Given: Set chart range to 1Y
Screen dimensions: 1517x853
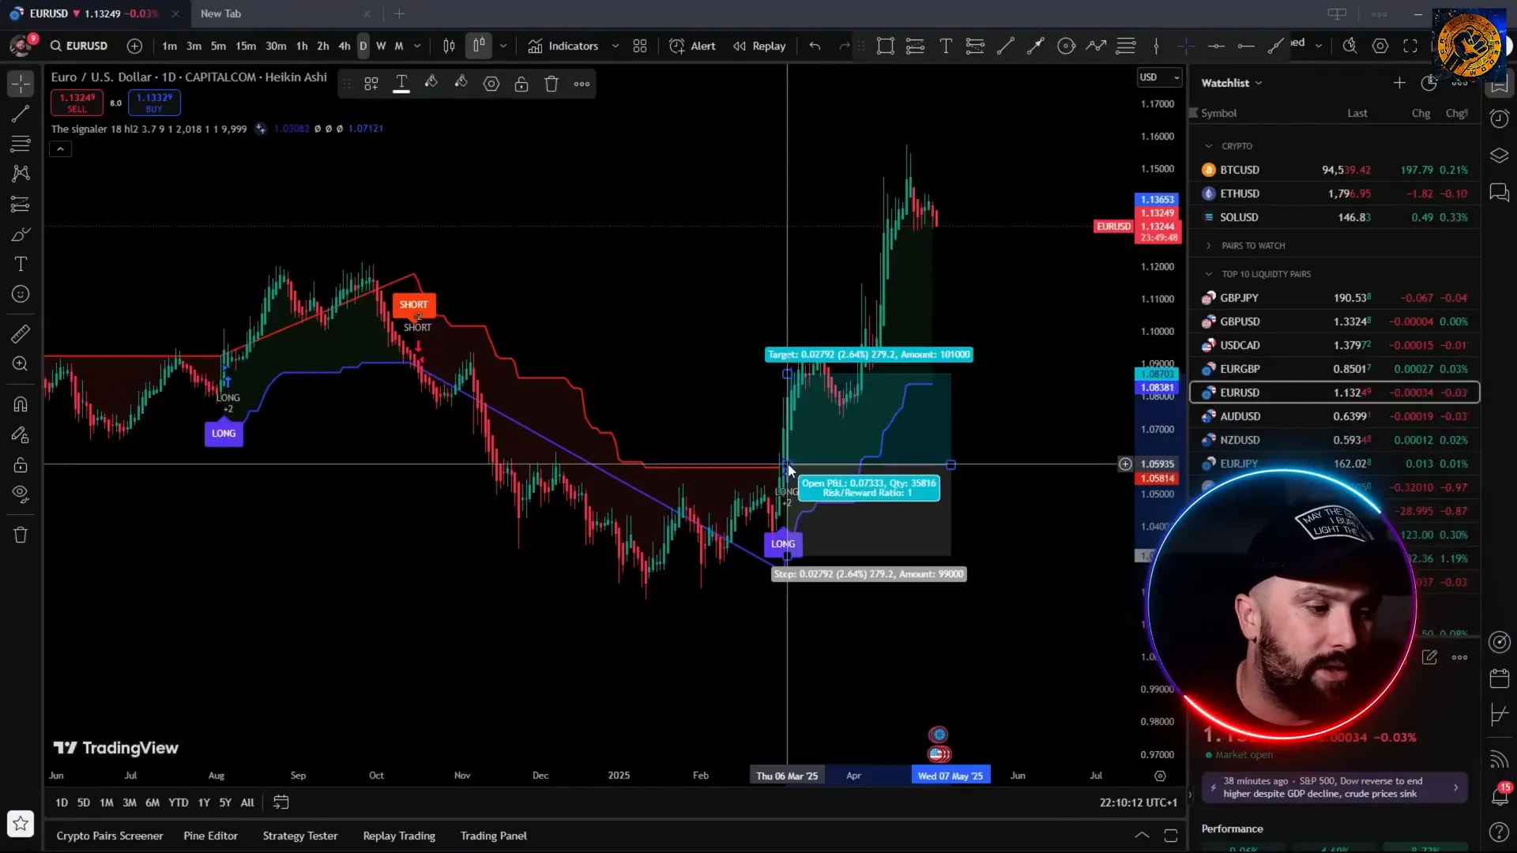Looking at the screenshot, I should (204, 802).
